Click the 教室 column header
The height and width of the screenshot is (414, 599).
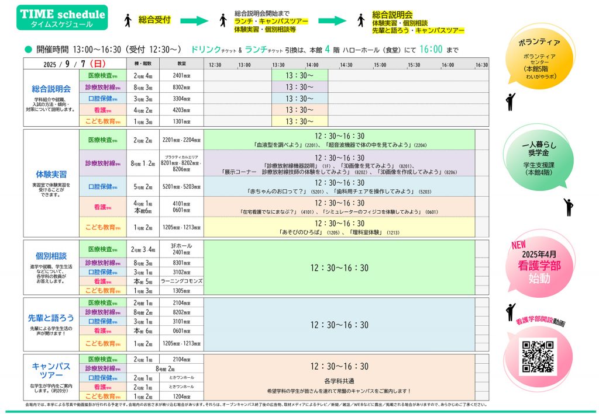181,64
